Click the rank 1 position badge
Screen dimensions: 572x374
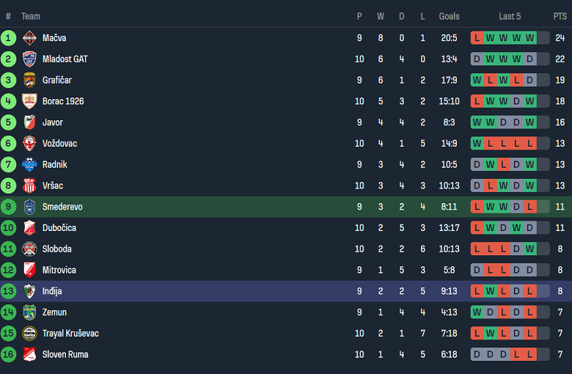[x=9, y=38]
